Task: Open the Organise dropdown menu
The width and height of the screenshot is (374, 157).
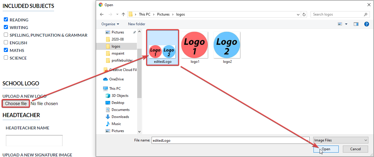Action: (x=110, y=24)
